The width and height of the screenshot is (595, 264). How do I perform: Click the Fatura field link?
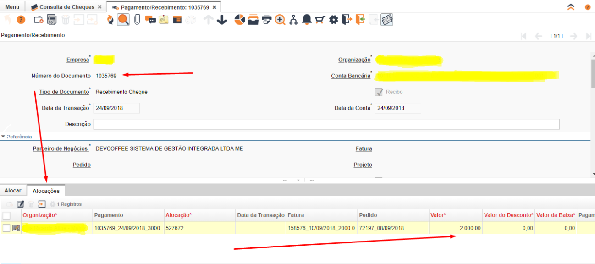click(x=364, y=149)
